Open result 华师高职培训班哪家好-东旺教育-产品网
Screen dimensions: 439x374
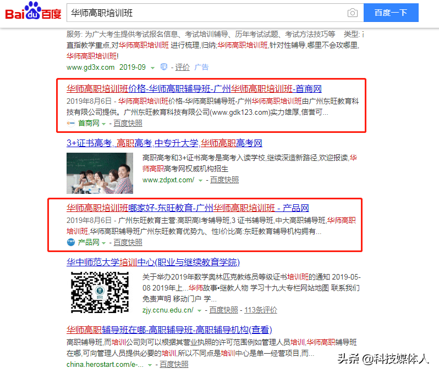coord(188,208)
